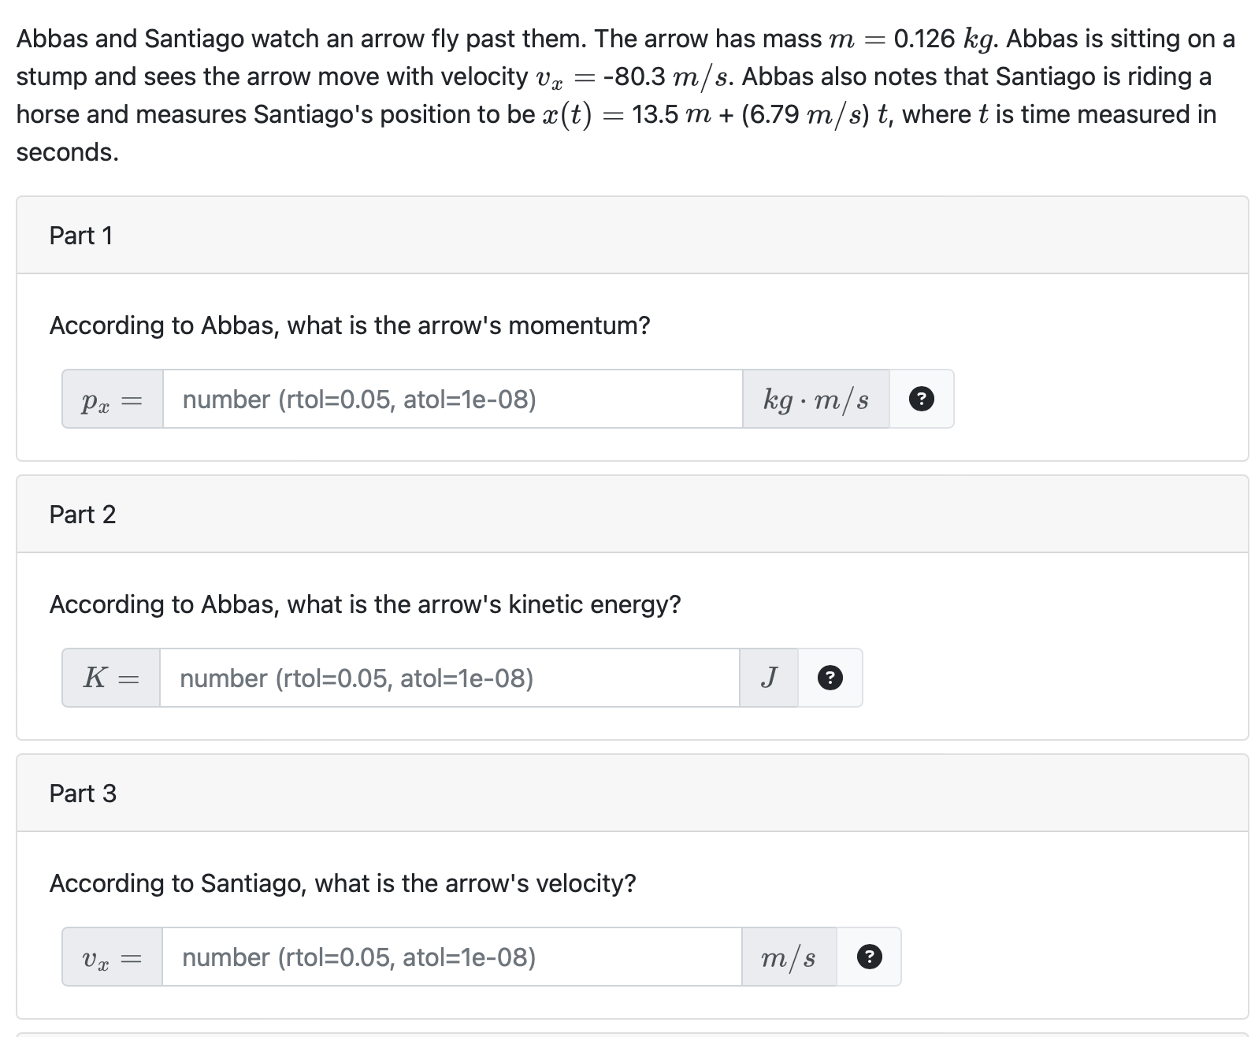Viewport: 1251px width, 1037px height.
Task: Open help icon next to J unit
Action: [x=830, y=678]
